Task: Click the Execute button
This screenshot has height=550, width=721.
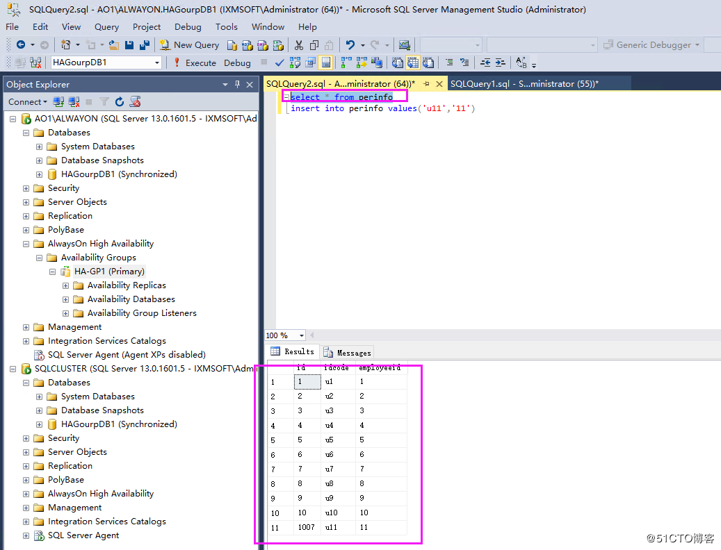Action: 195,63
